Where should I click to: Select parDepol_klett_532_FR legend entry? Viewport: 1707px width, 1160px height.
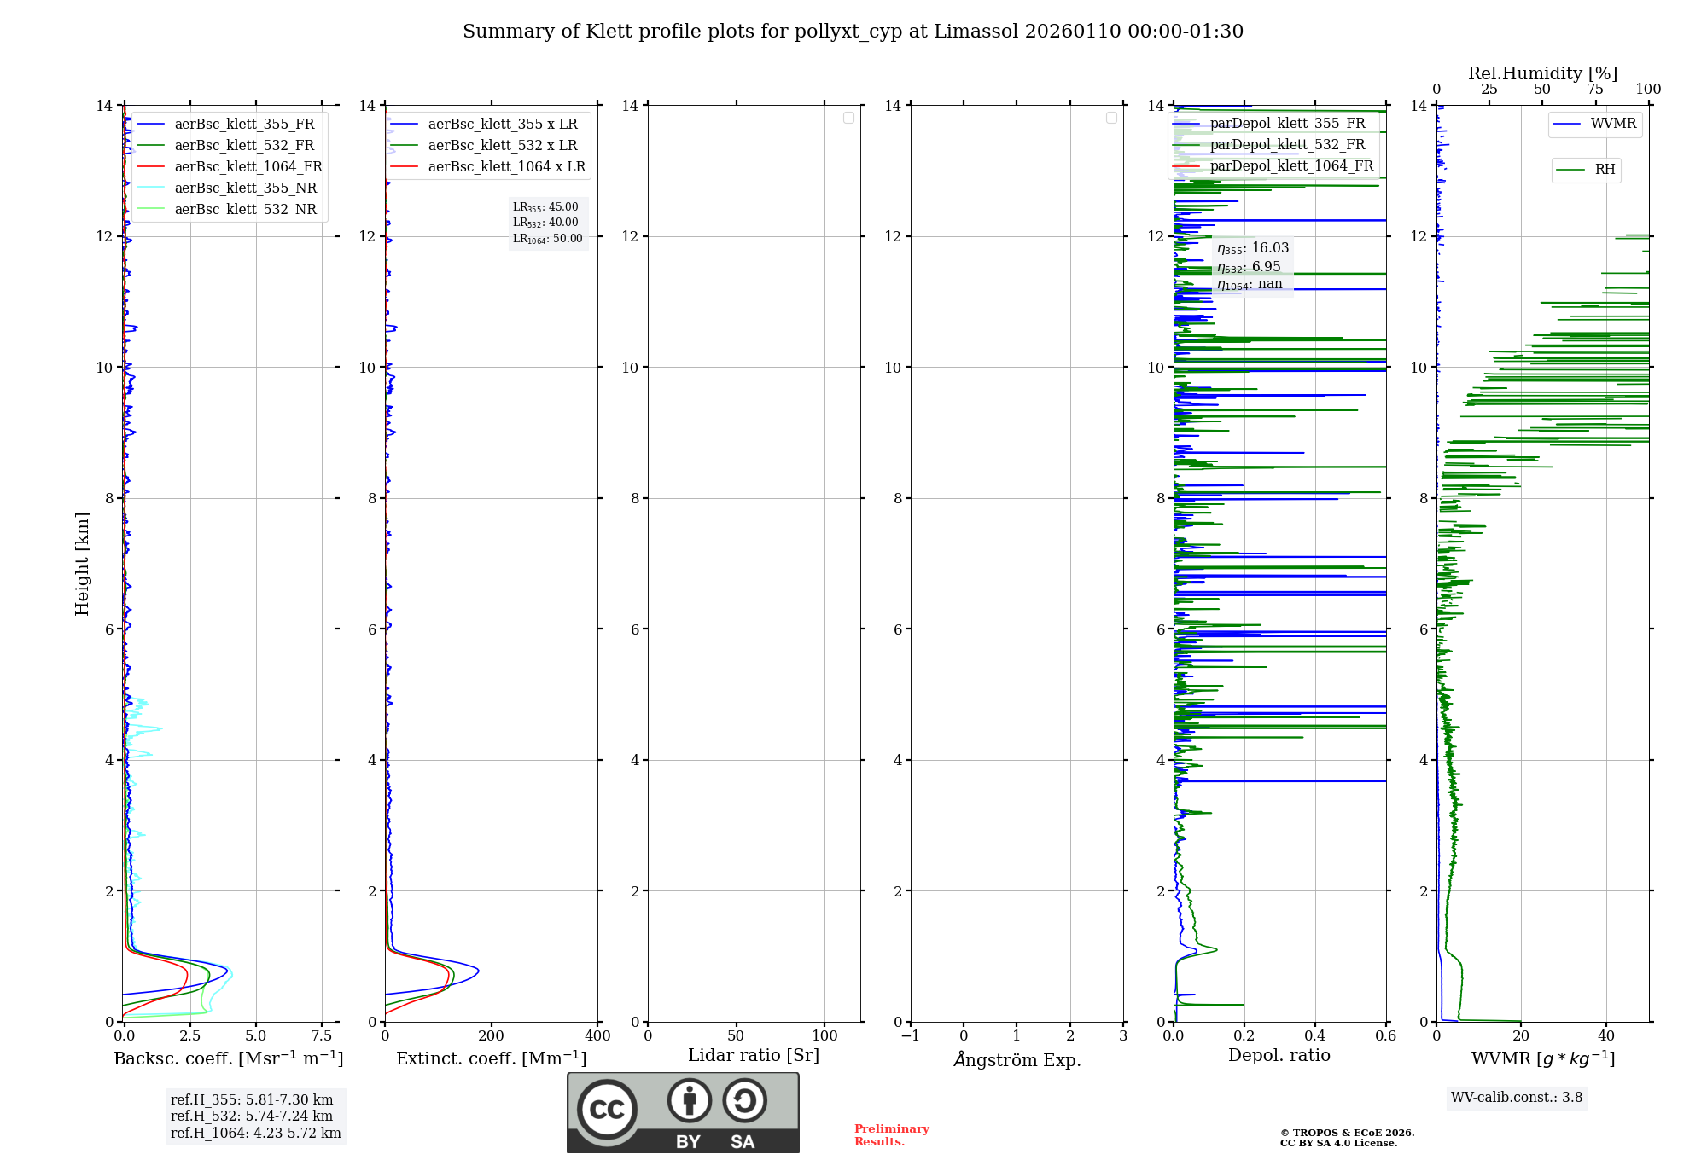coord(1287,145)
